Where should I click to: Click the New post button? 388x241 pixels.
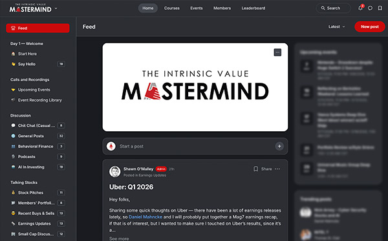tap(370, 26)
